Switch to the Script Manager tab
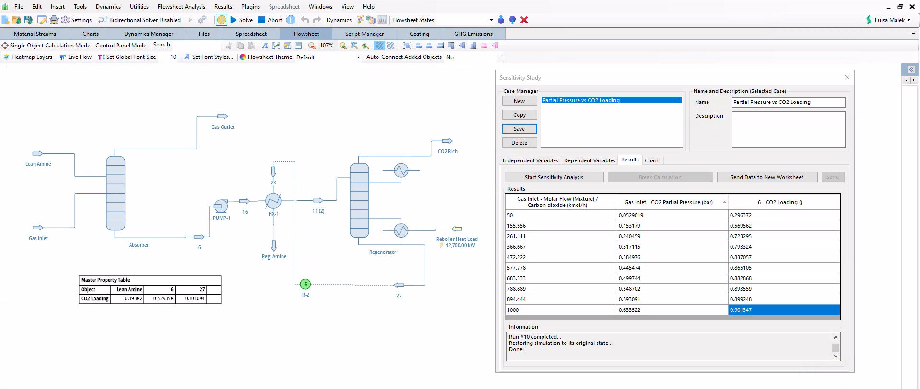The width and height of the screenshot is (920, 389). [365, 34]
